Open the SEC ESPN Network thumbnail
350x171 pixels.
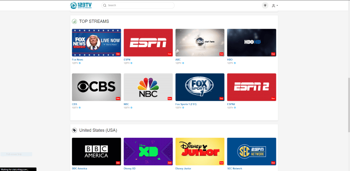[x=252, y=151]
